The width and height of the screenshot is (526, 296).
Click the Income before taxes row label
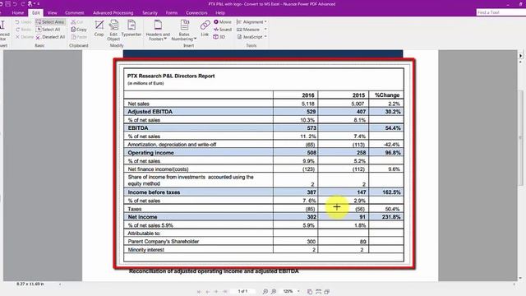(154, 192)
